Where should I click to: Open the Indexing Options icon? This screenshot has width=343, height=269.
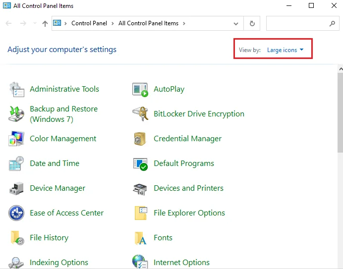tap(16, 263)
